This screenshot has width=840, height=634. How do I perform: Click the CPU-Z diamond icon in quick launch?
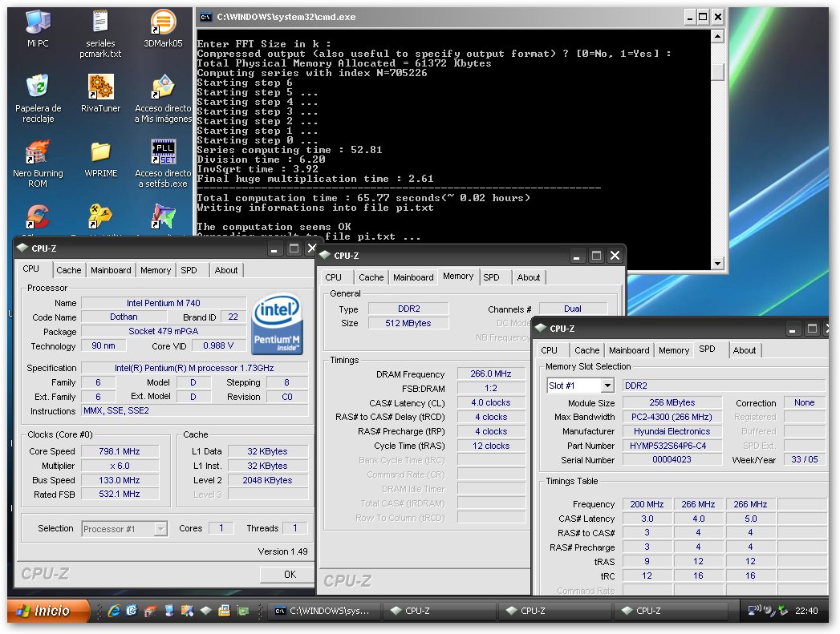[205, 611]
